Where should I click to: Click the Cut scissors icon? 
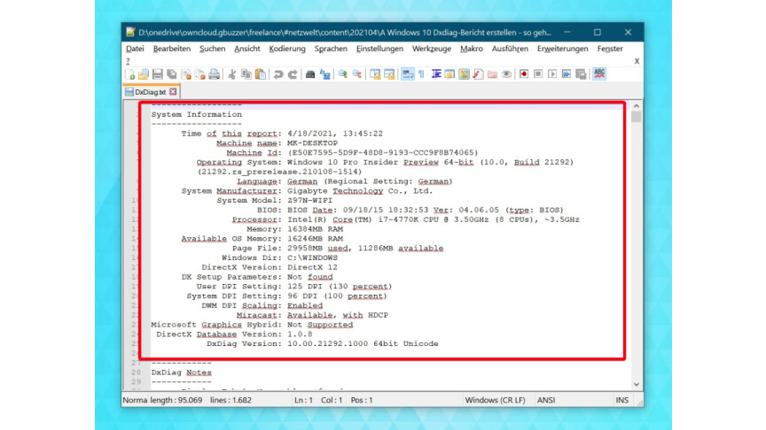coord(232,74)
